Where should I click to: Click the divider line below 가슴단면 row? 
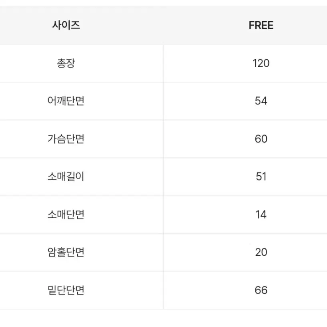(x=163, y=158)
